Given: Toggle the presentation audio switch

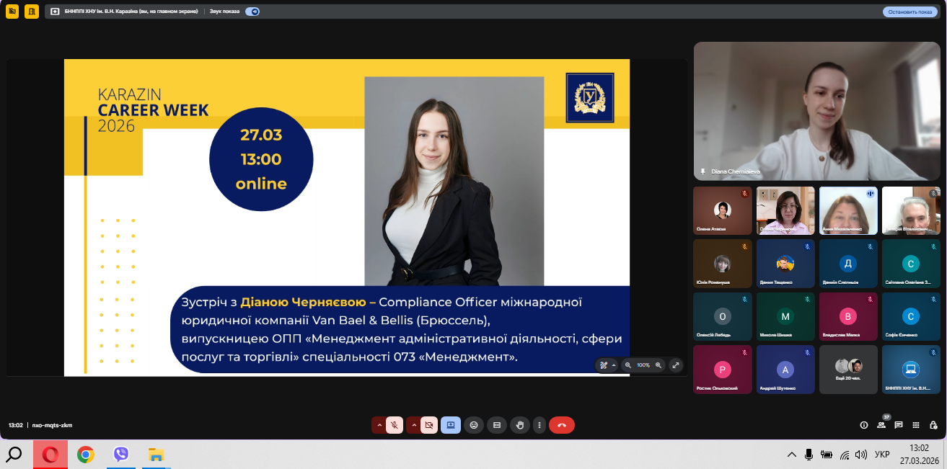Looking at the screenshot, I should (252, 12).
